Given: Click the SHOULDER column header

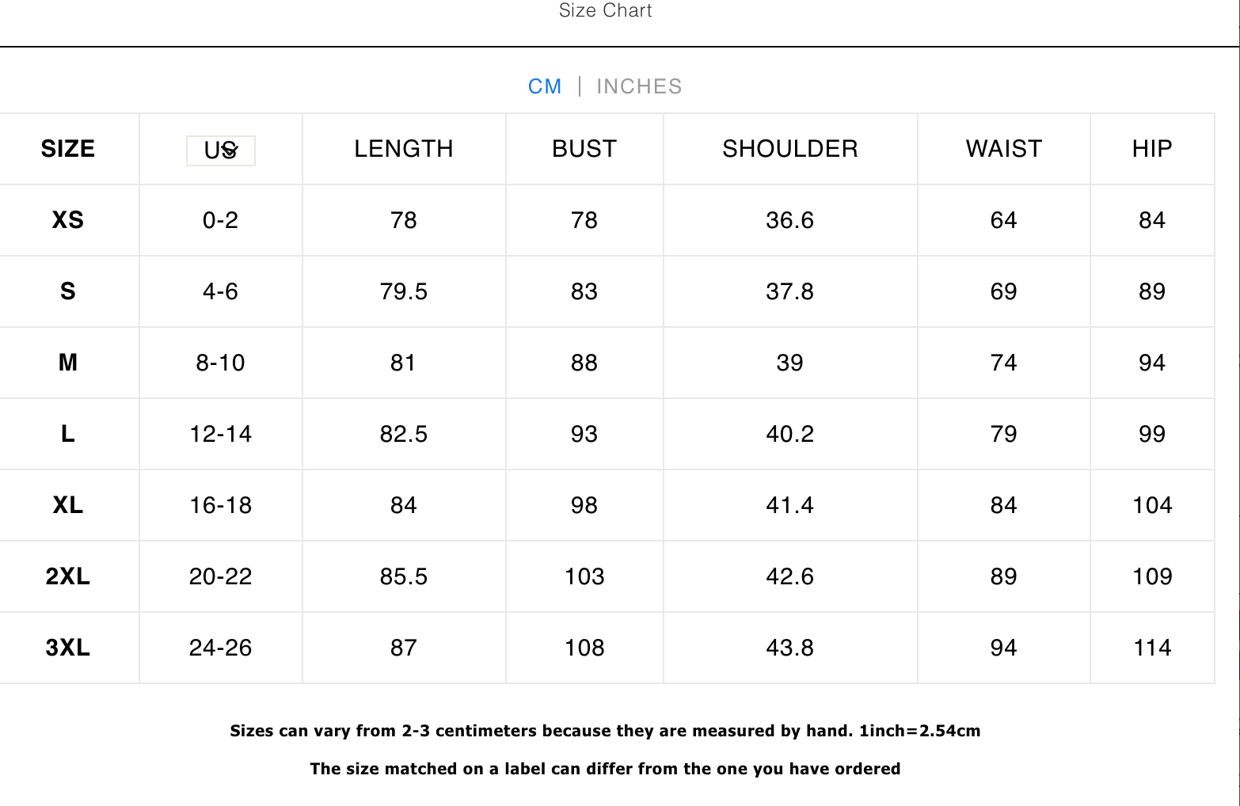Looking at the screenshot, I should (789, 149).
